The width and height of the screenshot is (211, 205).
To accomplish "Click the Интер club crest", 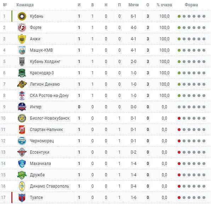I will tap(22, 107).
